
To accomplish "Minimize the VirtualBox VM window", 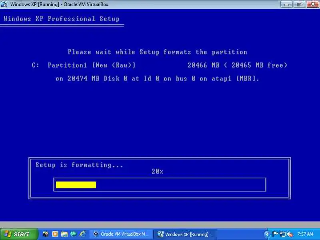I will (286, 4).
